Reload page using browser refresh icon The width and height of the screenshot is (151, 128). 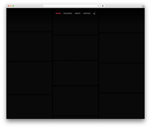click(x=98, y=6)
